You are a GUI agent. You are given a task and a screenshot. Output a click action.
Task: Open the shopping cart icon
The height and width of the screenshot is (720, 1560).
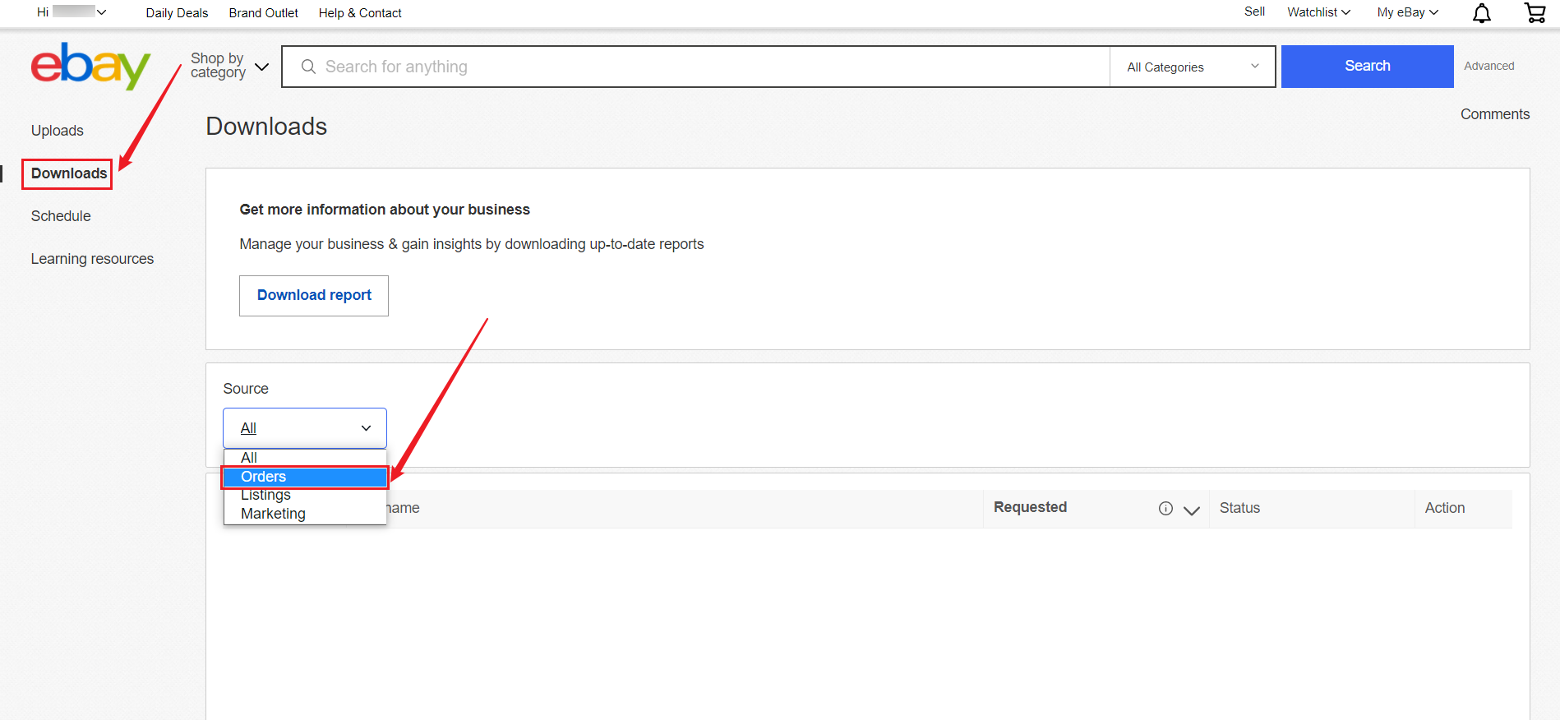[1535, 12]
